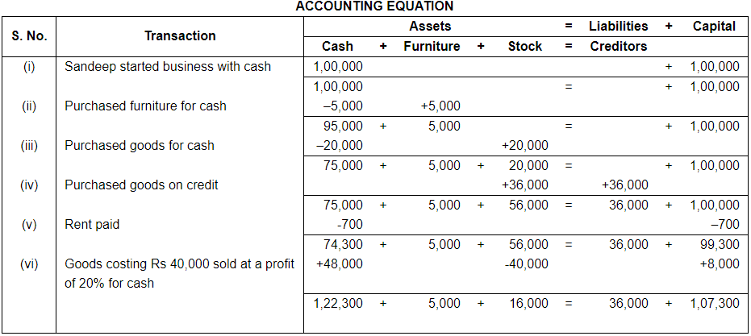
Task: Select the 'Purchased furniture for cash' transaction
Action: (145, 106)
